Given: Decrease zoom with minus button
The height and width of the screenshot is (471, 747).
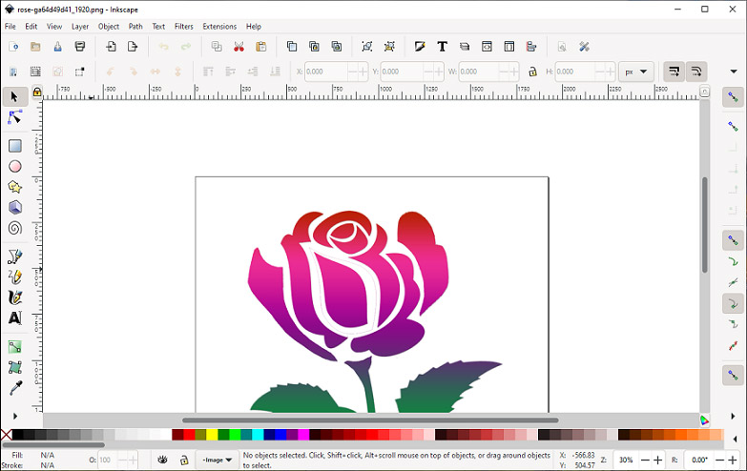Looking at the screenshot, I should coord(645,461).
